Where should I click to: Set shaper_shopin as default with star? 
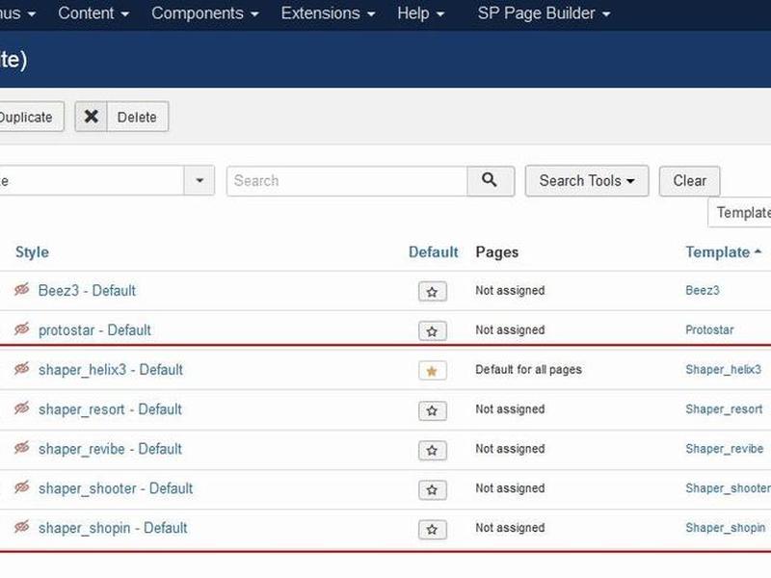click(x=432, y=529)
